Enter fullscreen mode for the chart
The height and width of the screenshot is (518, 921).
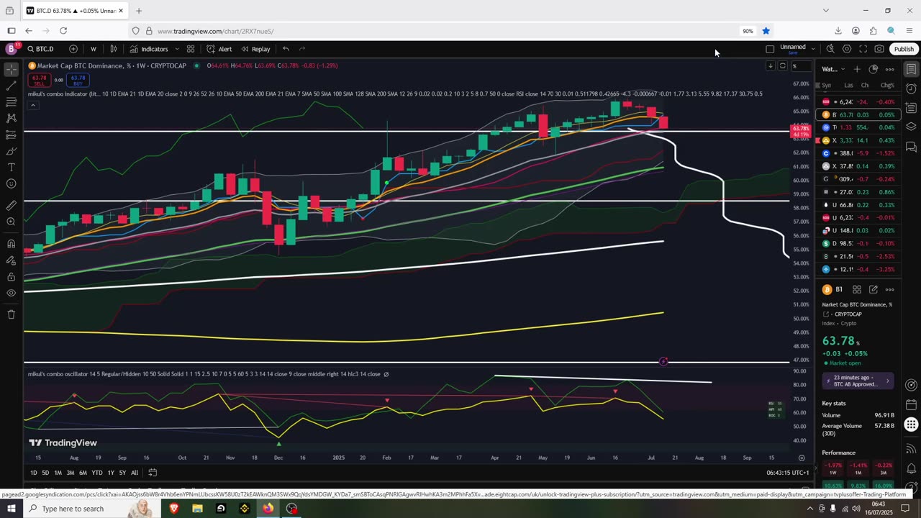pyautogui.click(x=863, y=49)
